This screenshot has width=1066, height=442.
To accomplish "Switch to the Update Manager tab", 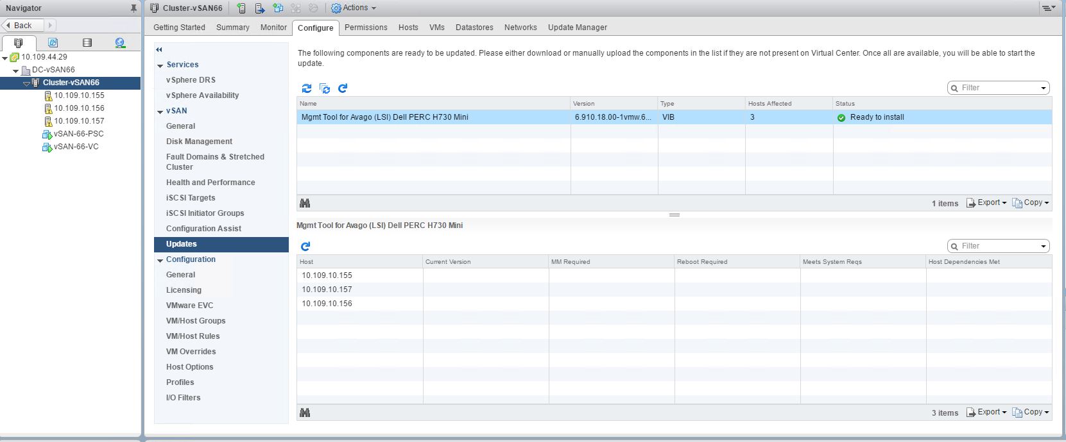I will [x=577, y=28].
